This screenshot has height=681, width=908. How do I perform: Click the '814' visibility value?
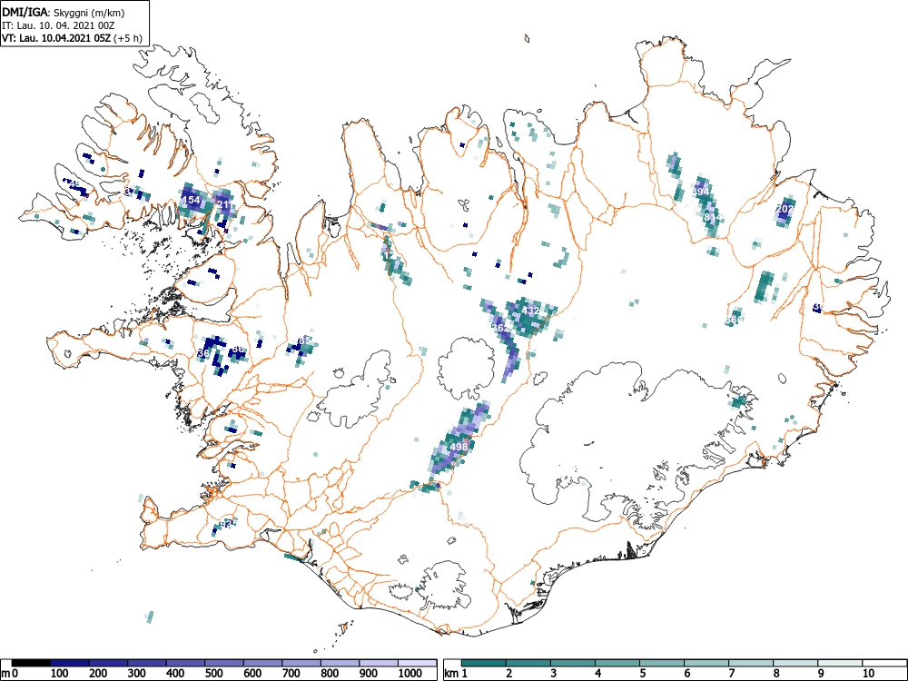point(714,217)
